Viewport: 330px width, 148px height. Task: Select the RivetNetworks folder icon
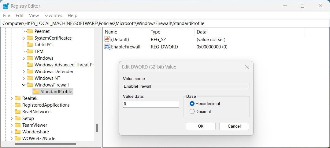18,112
